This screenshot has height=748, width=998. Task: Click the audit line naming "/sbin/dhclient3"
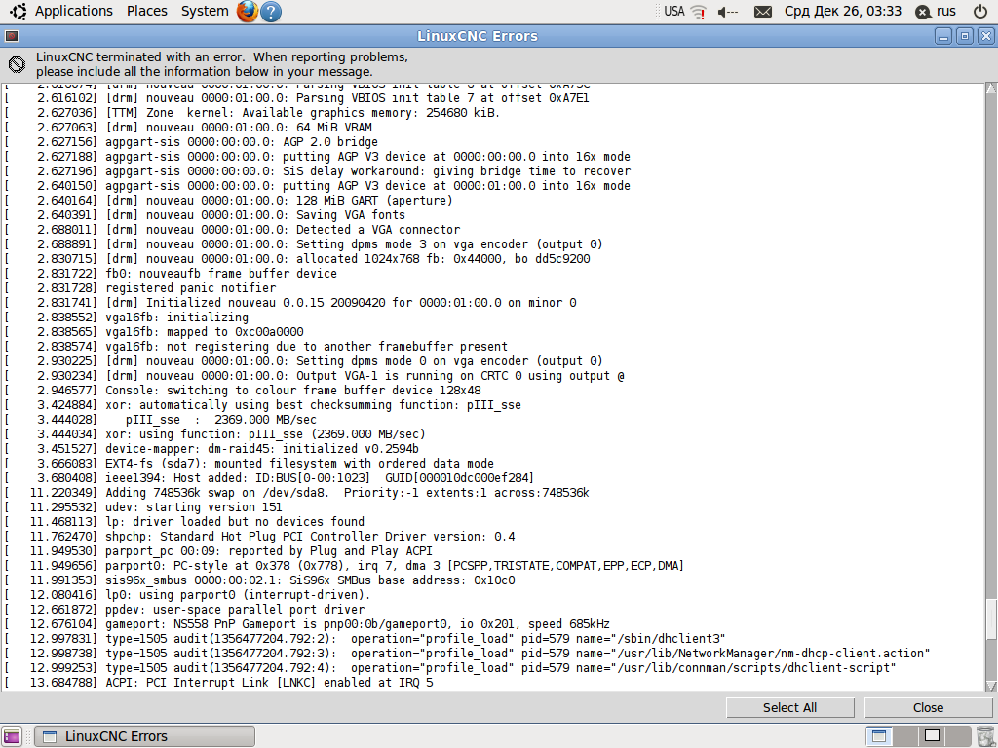pos(365,639)
